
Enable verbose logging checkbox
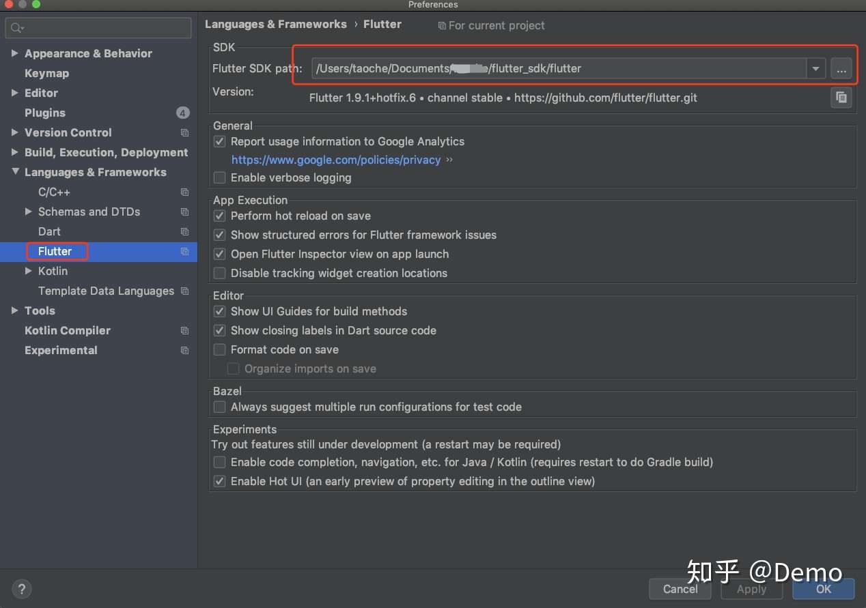tap(219, 177)
